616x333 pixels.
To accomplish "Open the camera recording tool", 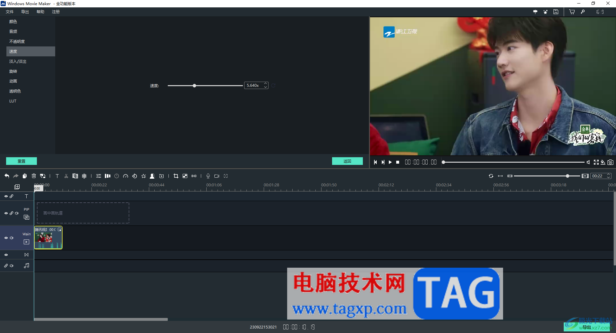I will click(x=217, y=176).
